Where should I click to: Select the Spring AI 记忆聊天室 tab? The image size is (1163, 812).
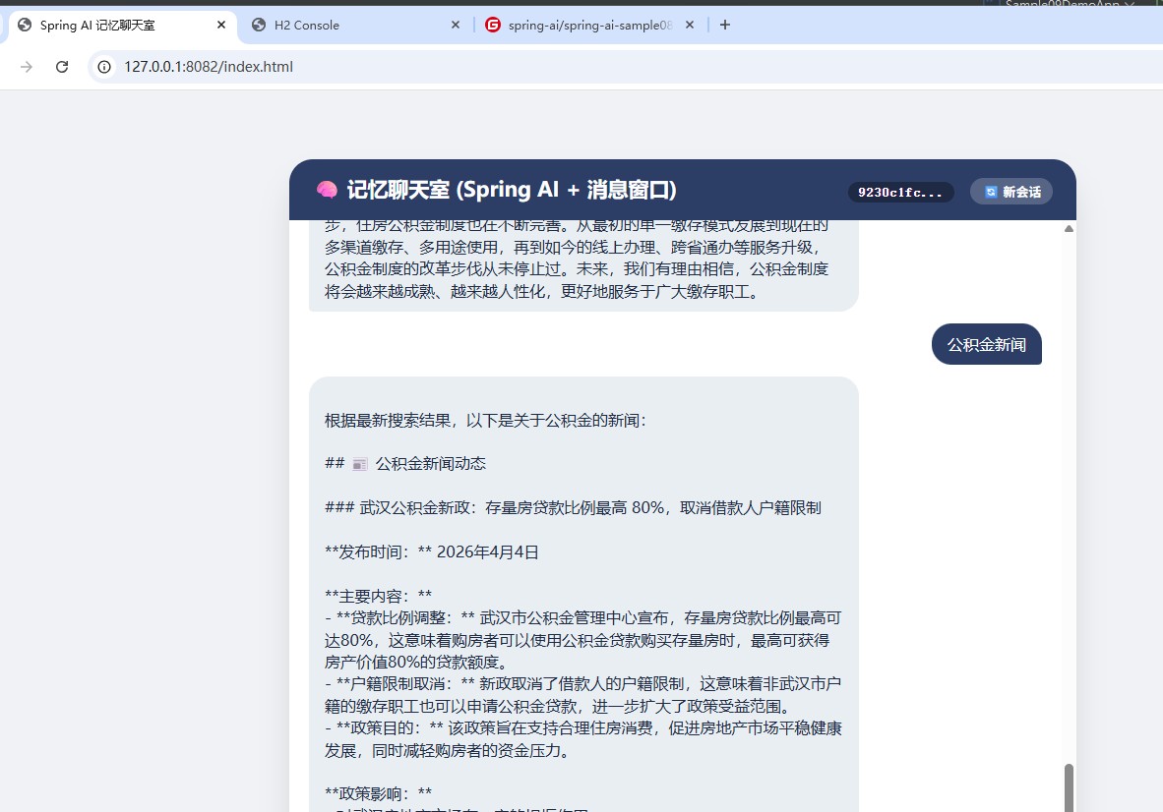(108, 25)
